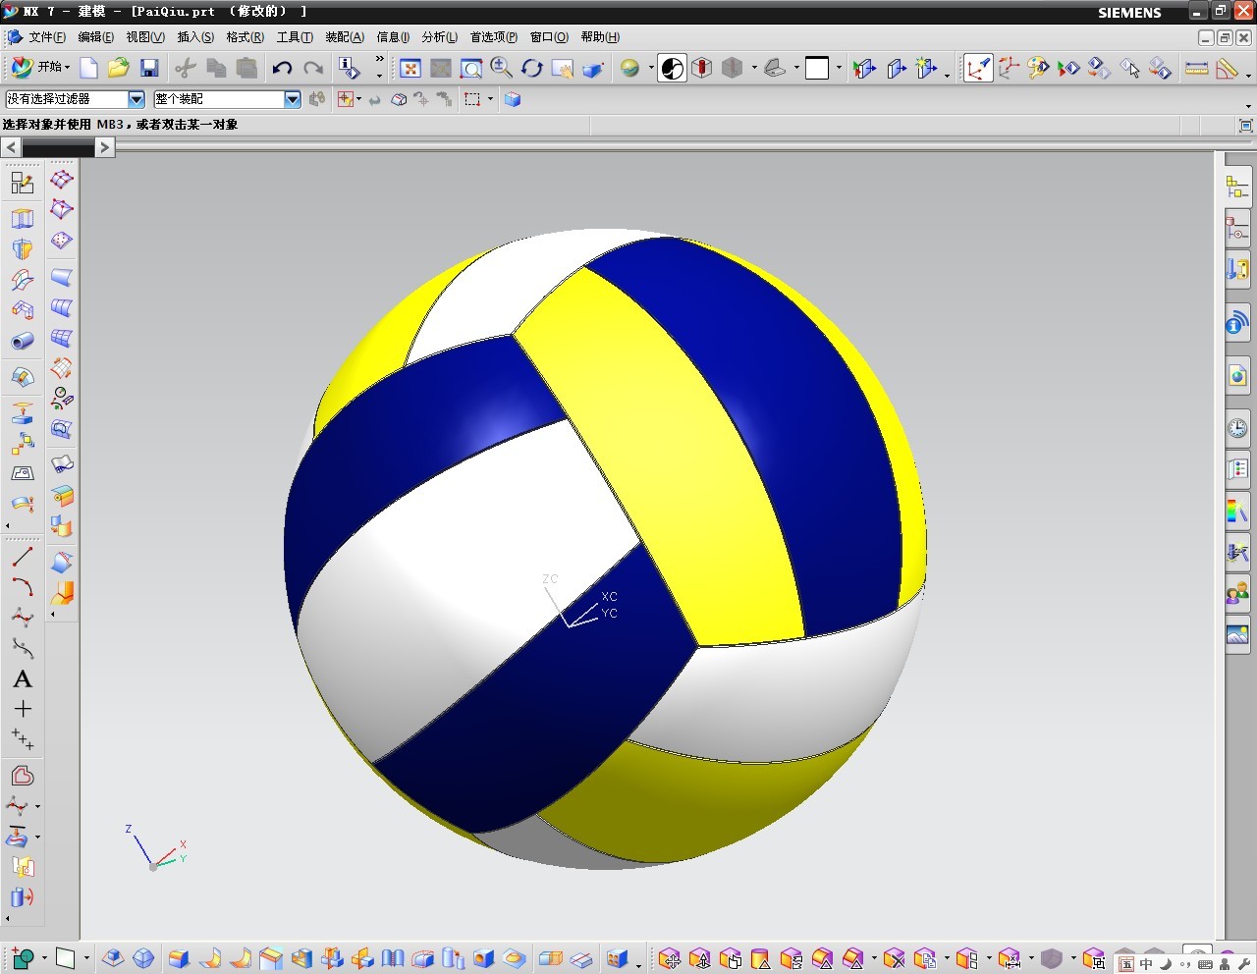Open the view orientation dropdown arrow
This screenshot has height=974, width=1257.
pos(796,68)
